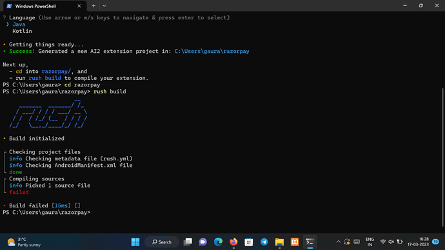Open the Chat app in taskbar

pos(203,242)
